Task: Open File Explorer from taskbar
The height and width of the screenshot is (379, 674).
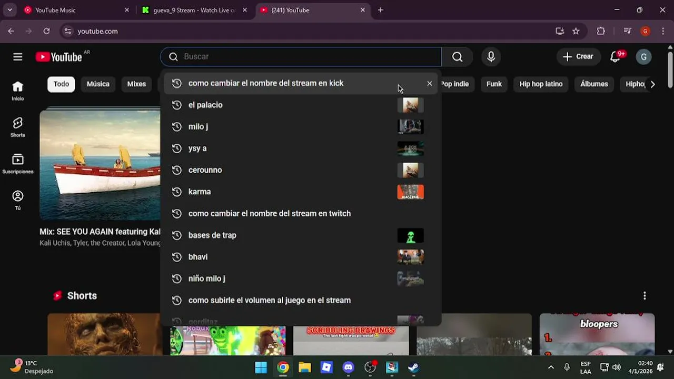Action: [304, 367]
